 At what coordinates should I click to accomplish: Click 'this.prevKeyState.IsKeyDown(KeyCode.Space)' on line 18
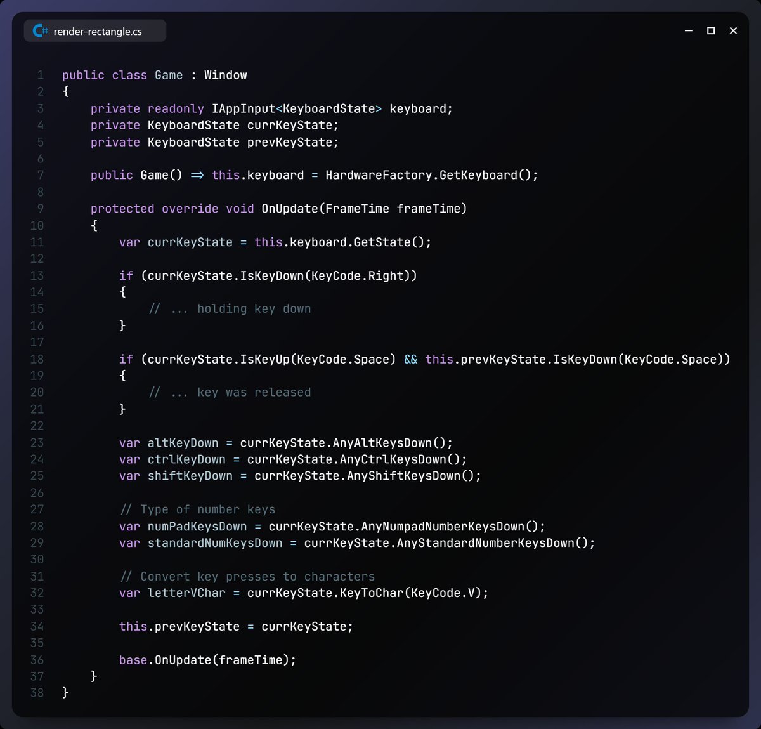point(574,359)
